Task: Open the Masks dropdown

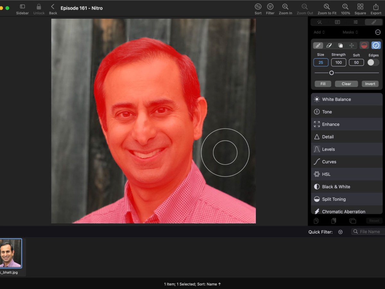Action: click(350, 32)
